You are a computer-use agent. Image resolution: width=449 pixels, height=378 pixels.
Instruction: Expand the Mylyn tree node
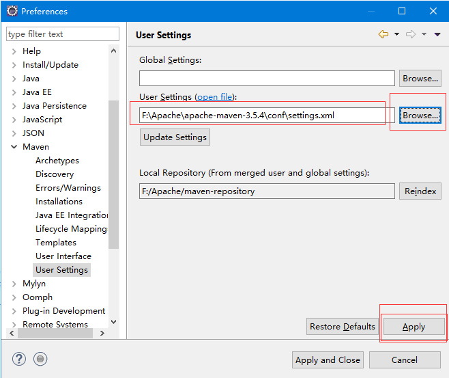[14, 284]
